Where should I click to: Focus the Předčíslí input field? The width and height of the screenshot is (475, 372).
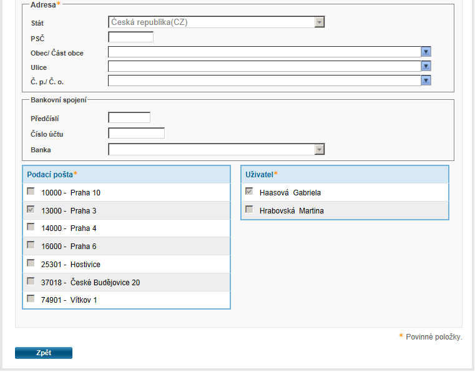point(129,118)
